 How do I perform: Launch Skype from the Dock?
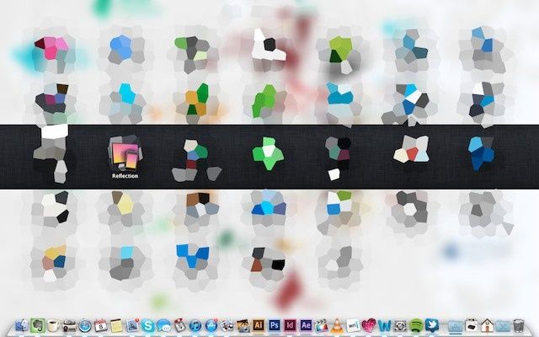pos(147,325)
